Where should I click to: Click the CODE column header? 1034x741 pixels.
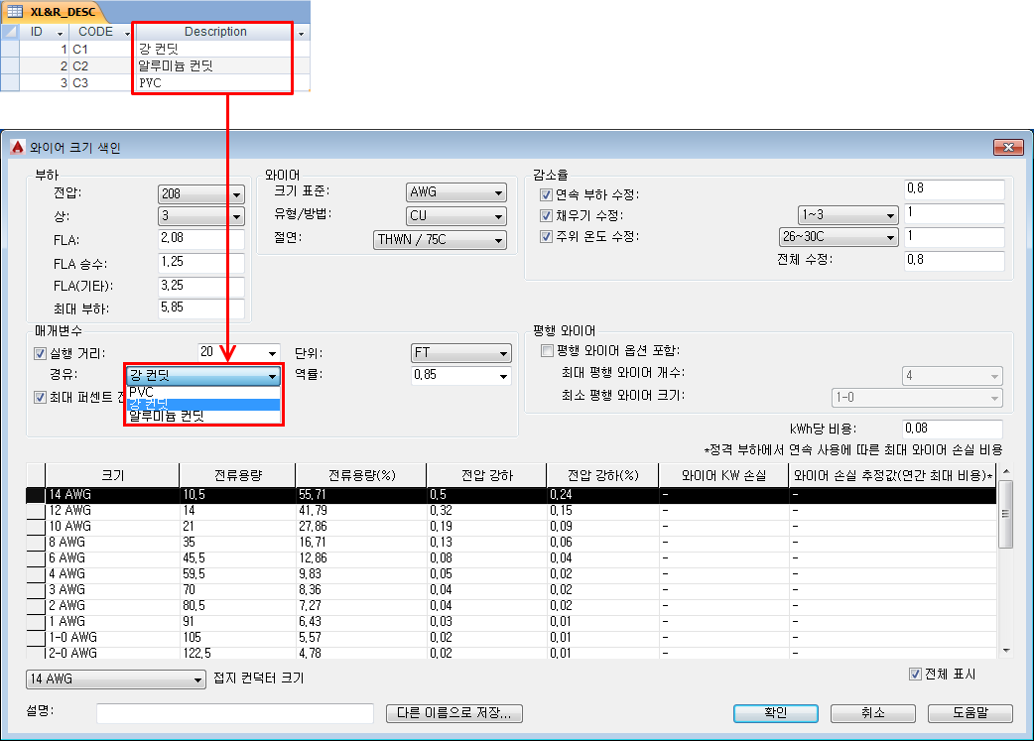click(x=95, y=32)
